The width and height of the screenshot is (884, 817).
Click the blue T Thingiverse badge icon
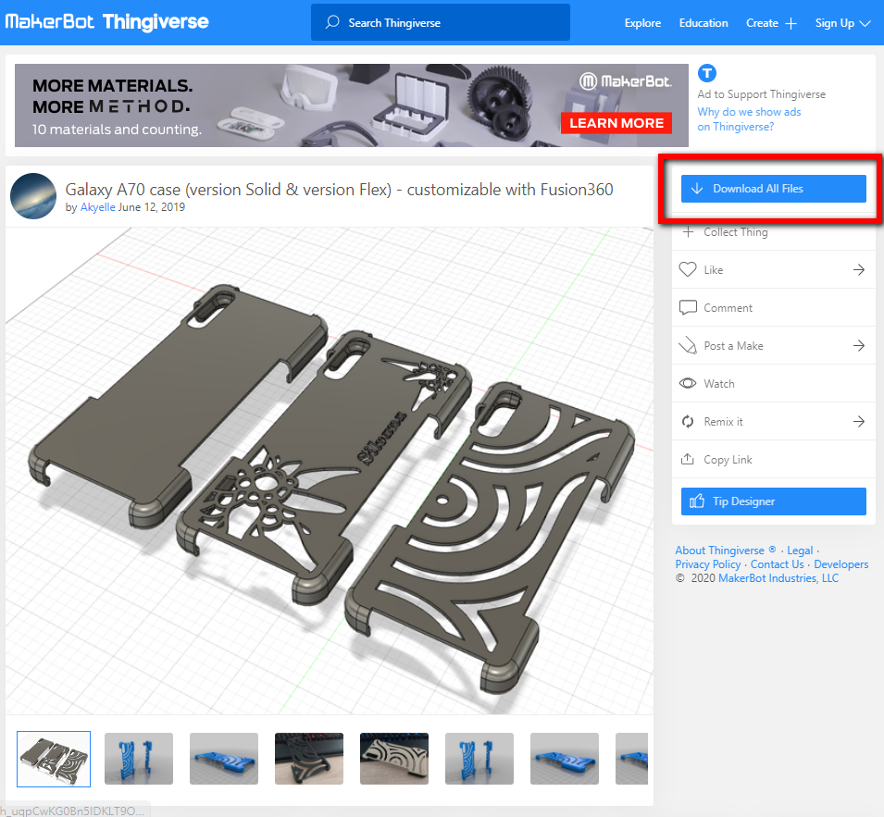click(x=707, y=73)
